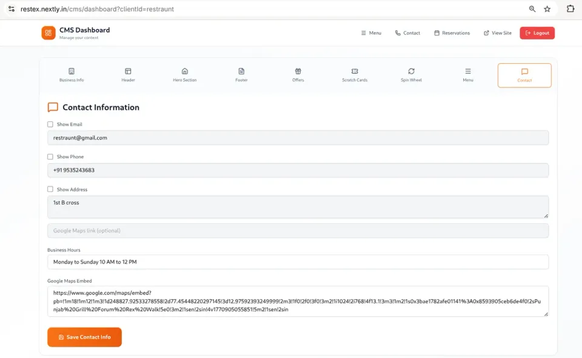Select the Footer section icon

[241, 74]
